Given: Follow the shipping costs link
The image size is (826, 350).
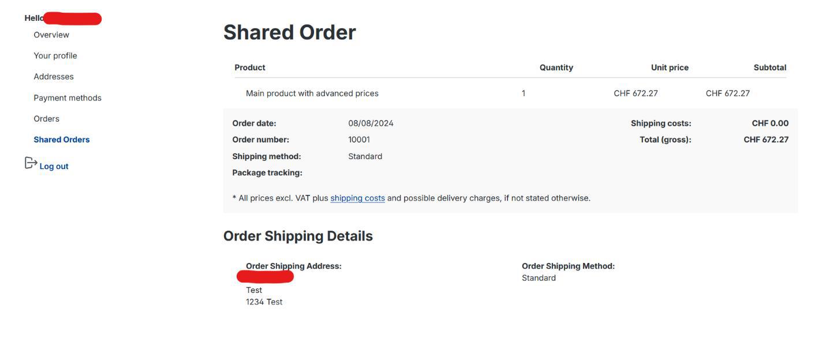Looking at the screenshot, I should pos(357,198).
